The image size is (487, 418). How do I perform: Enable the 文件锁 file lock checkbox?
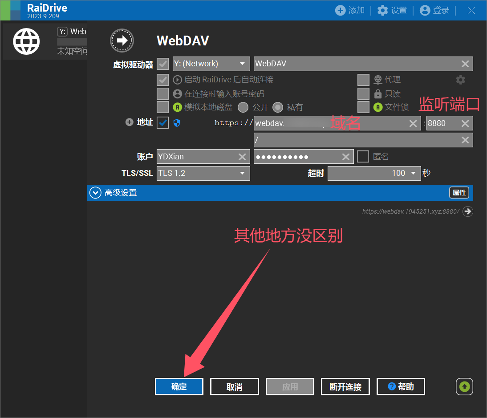363,107
